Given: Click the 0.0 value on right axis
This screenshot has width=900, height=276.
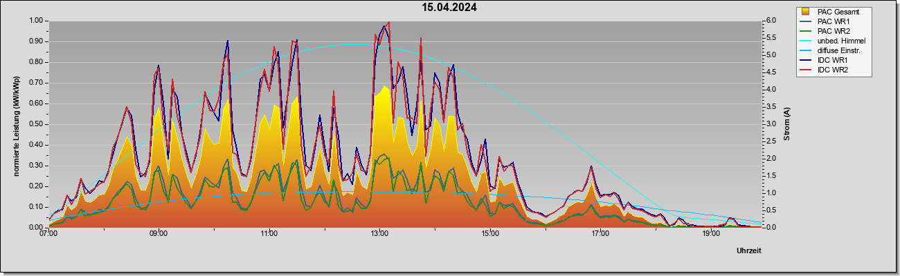Looking at the screenshot, I should 771,228.
